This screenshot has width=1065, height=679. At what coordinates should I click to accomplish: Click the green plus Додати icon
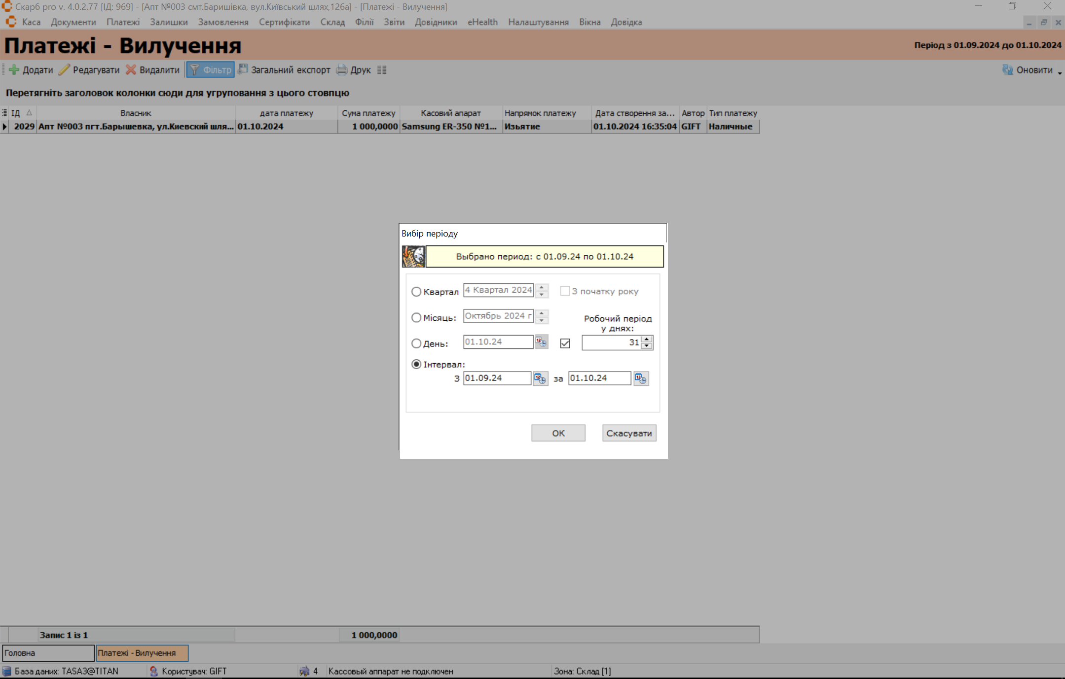(x=14, y=70)
